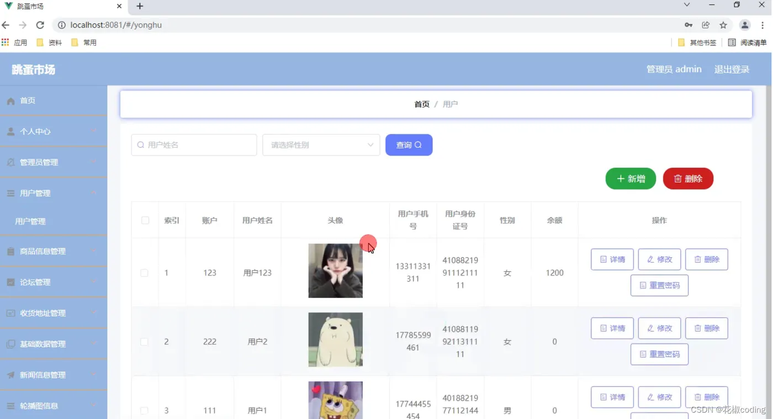
Task: Check the checkbox for row 用户123
Action: 144,273
